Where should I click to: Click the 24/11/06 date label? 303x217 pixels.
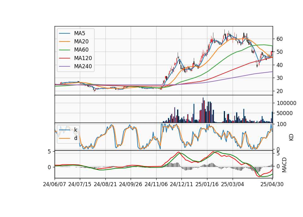[156, 185]
